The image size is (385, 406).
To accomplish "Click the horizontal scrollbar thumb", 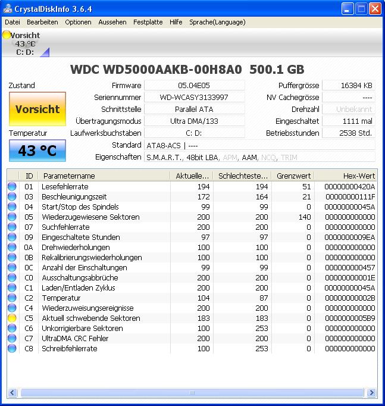I will coord(192,392).
